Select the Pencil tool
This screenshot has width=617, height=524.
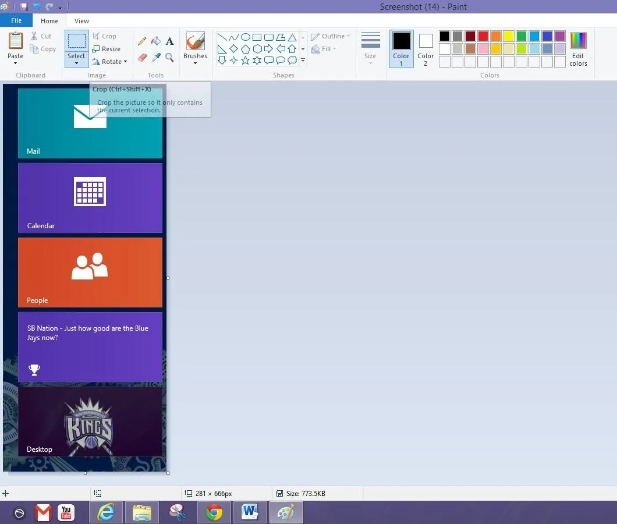tap(142, 41)
